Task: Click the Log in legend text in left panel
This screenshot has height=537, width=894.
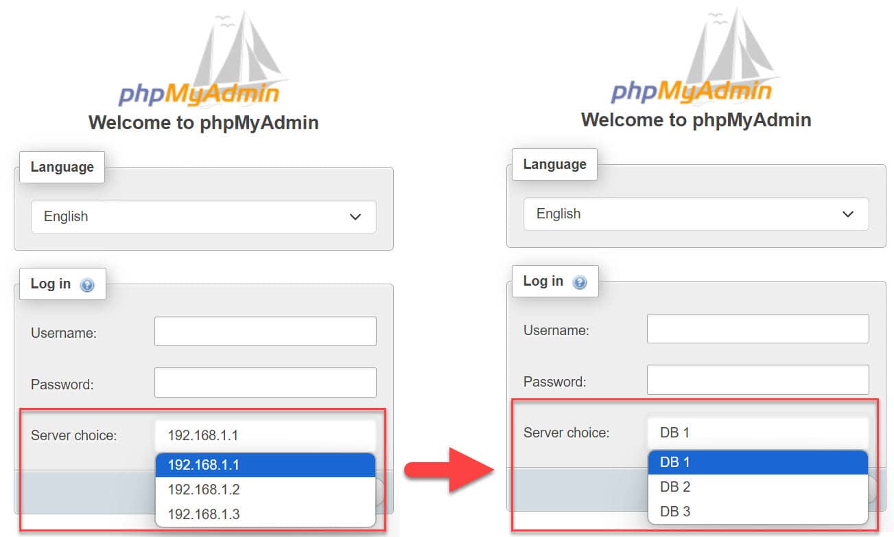Action: point(51,284)
